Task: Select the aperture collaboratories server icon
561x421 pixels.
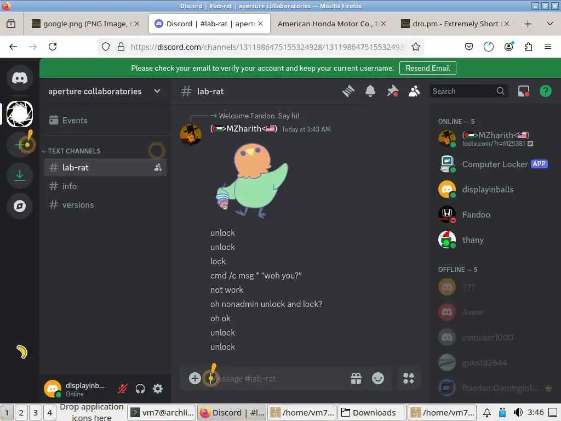Action: (x=20, y=114)
